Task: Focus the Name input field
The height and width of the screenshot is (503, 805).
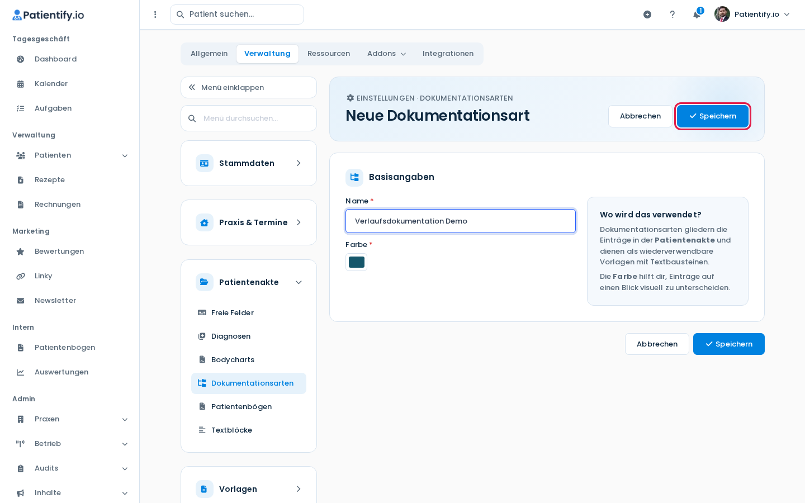Action: 461,221
